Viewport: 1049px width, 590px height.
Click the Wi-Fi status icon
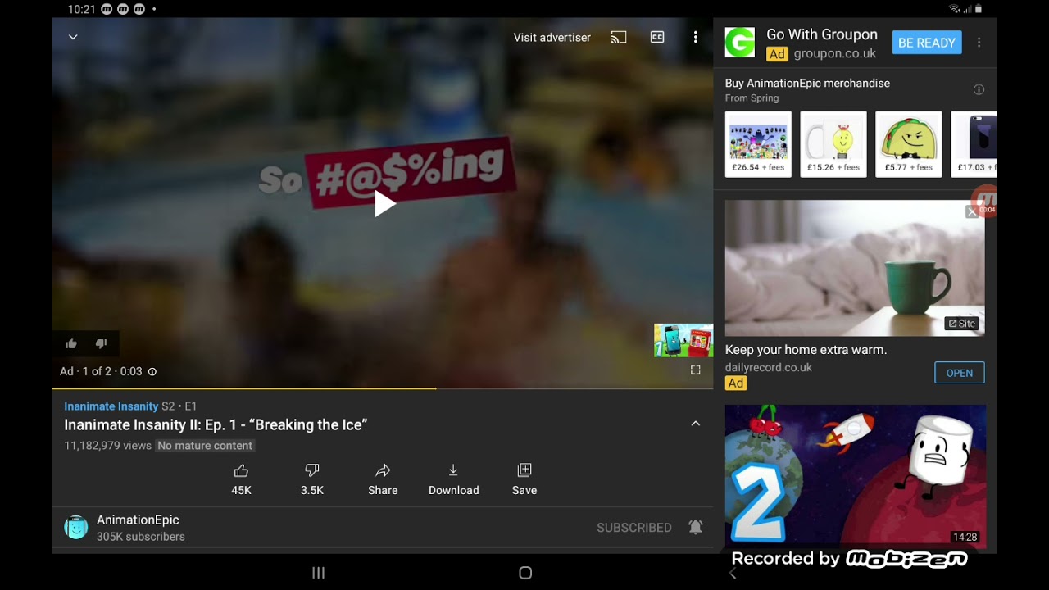[955, 9]
